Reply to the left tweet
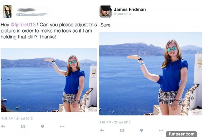Viewport: 203px width, 137px height. [3, 126]
